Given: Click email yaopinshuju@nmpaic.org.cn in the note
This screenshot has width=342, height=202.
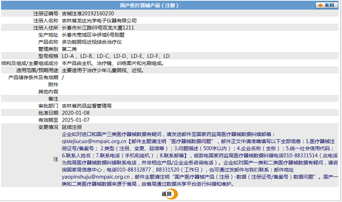Looking at the screenshot, I should point(95,177).
